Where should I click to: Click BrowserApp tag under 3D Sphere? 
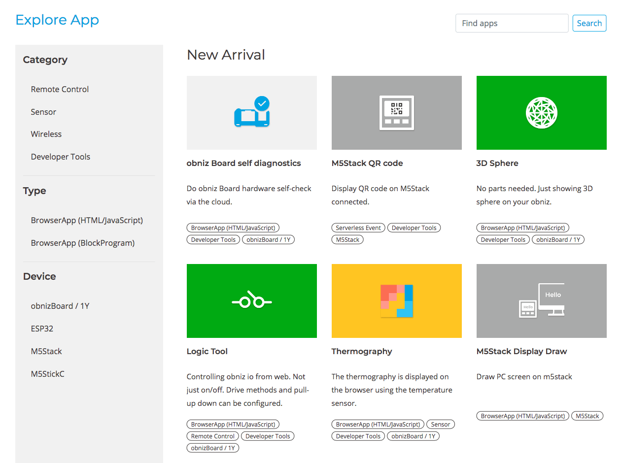pyautogui.click(x=523, y=228)
